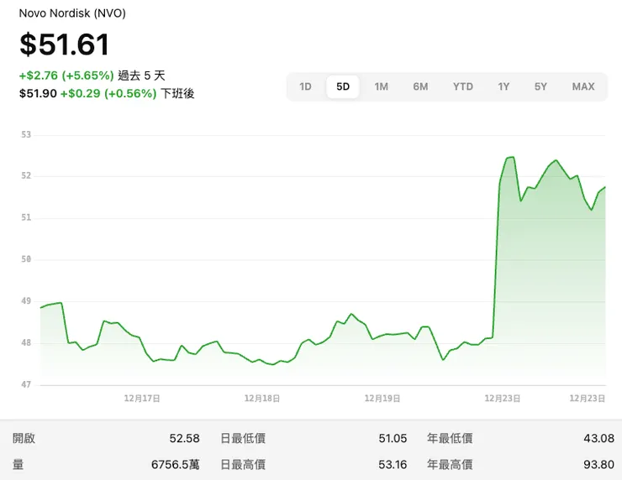
Task: Select the +$2.76 (+5.65%) change text
Action: pos(66,76)
